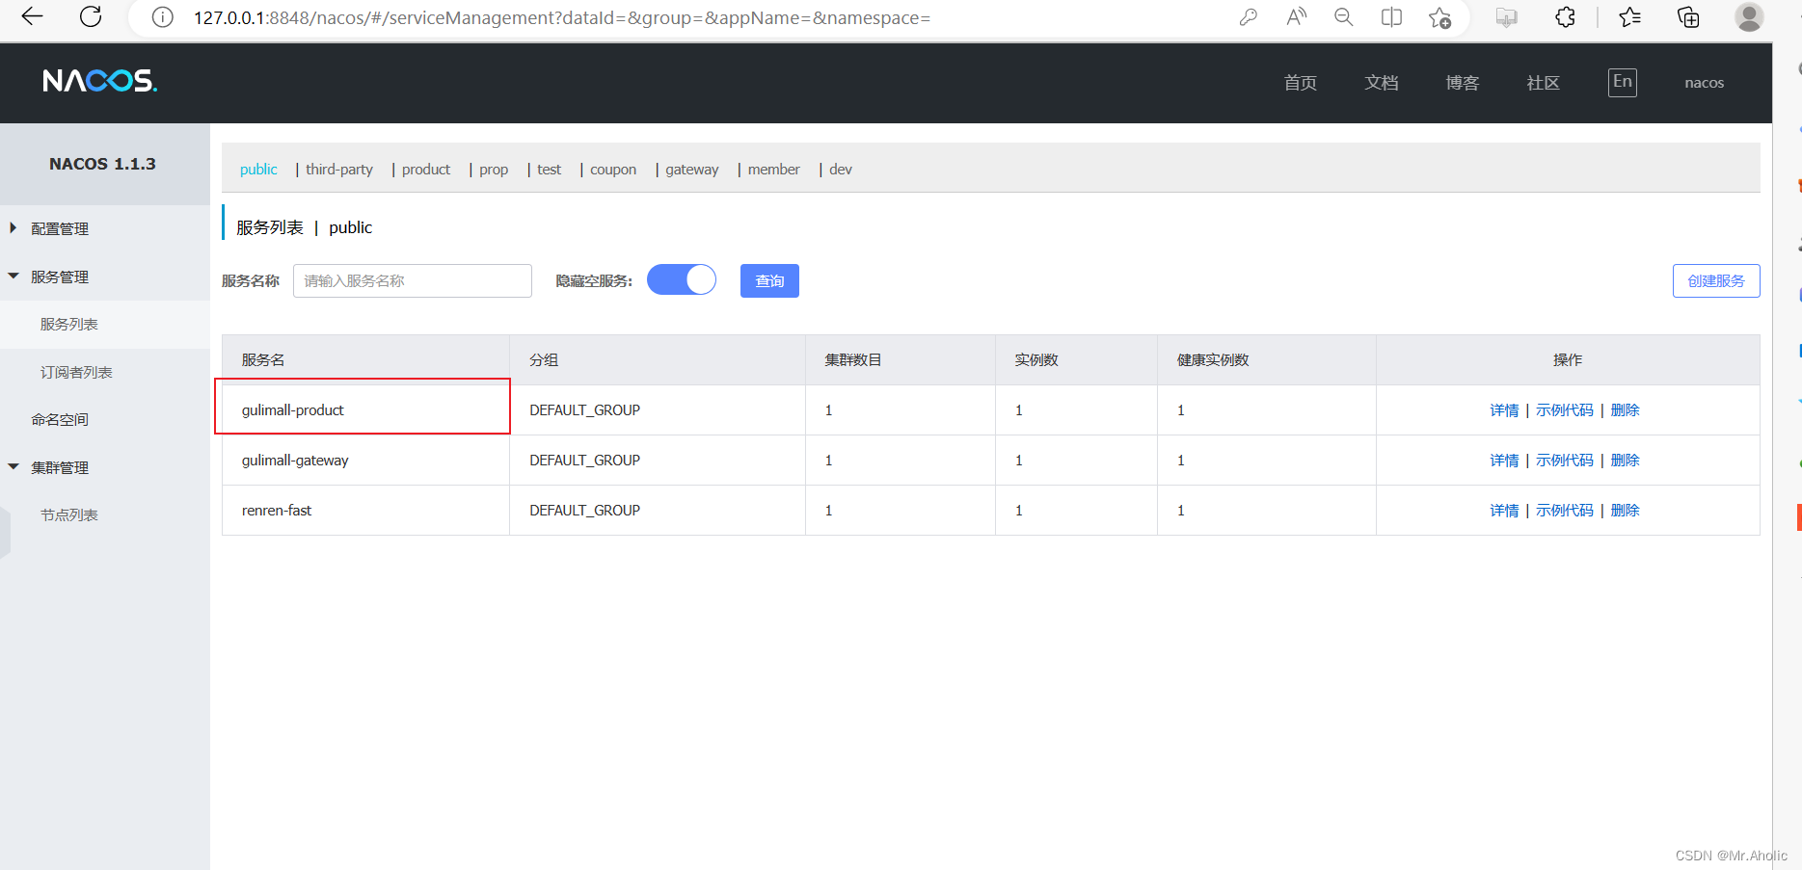
Task: Open the nacos user menu
Action: (x=1705, y=83)
